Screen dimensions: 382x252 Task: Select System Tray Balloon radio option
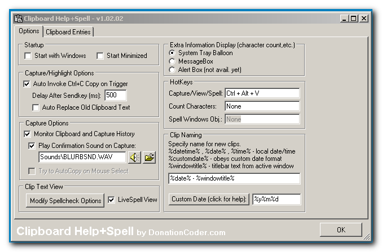click(172, 53)
